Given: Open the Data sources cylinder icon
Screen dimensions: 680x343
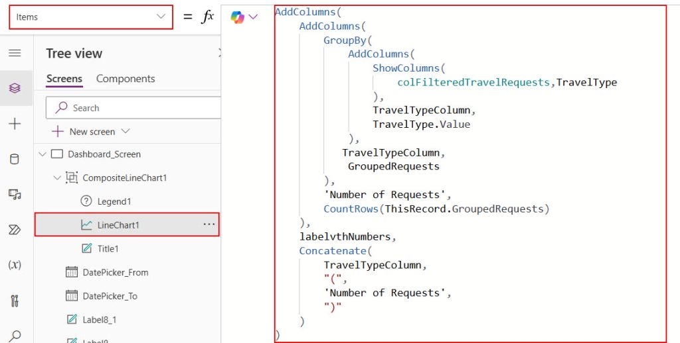Looking at the screenshot, I should (15, 159).
